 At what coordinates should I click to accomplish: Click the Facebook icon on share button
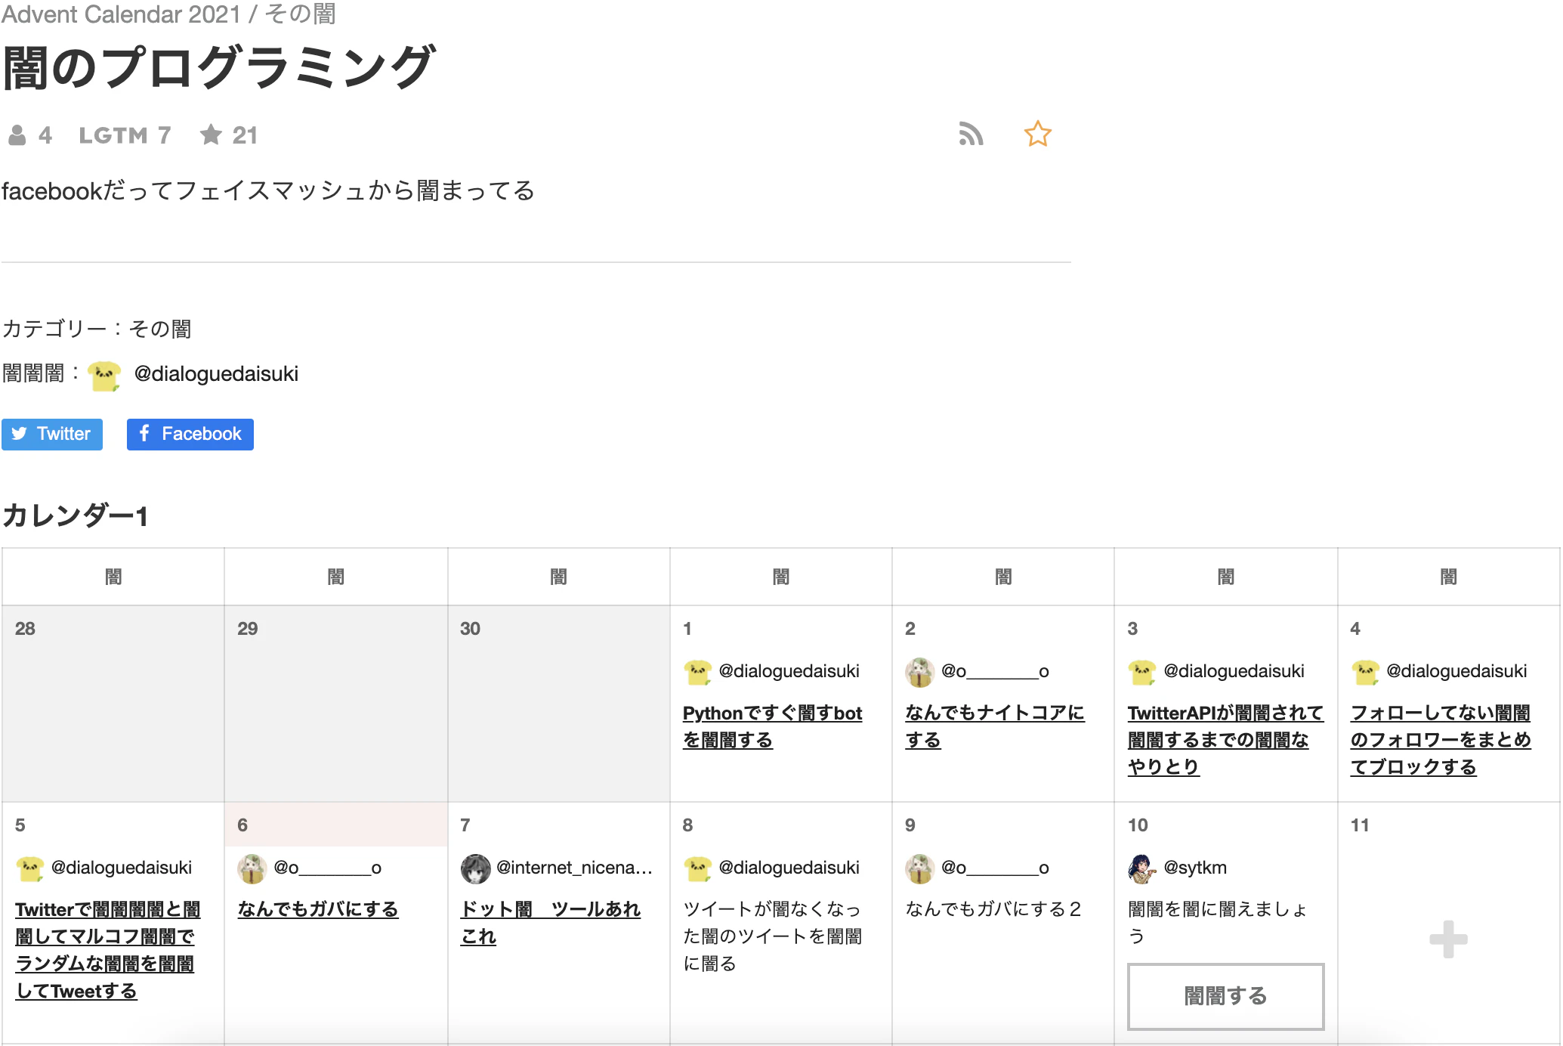[x=144, y=434]
